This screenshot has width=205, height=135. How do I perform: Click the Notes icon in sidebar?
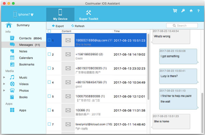pyautogui.click(x=12, y=51)
